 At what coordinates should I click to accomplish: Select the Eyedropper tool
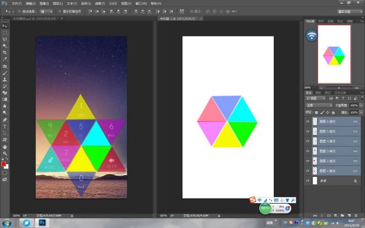pos(5,59)
